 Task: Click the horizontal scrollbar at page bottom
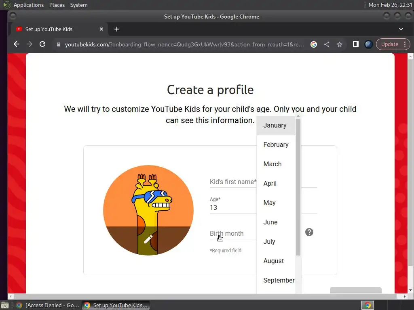[205, 296]
